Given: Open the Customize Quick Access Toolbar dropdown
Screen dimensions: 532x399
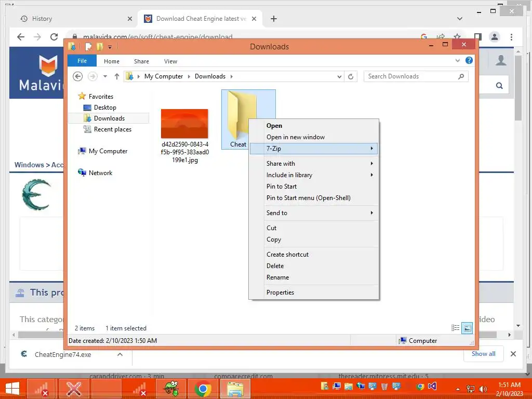Looking at the screenshot, I should (x=110, y=47).
